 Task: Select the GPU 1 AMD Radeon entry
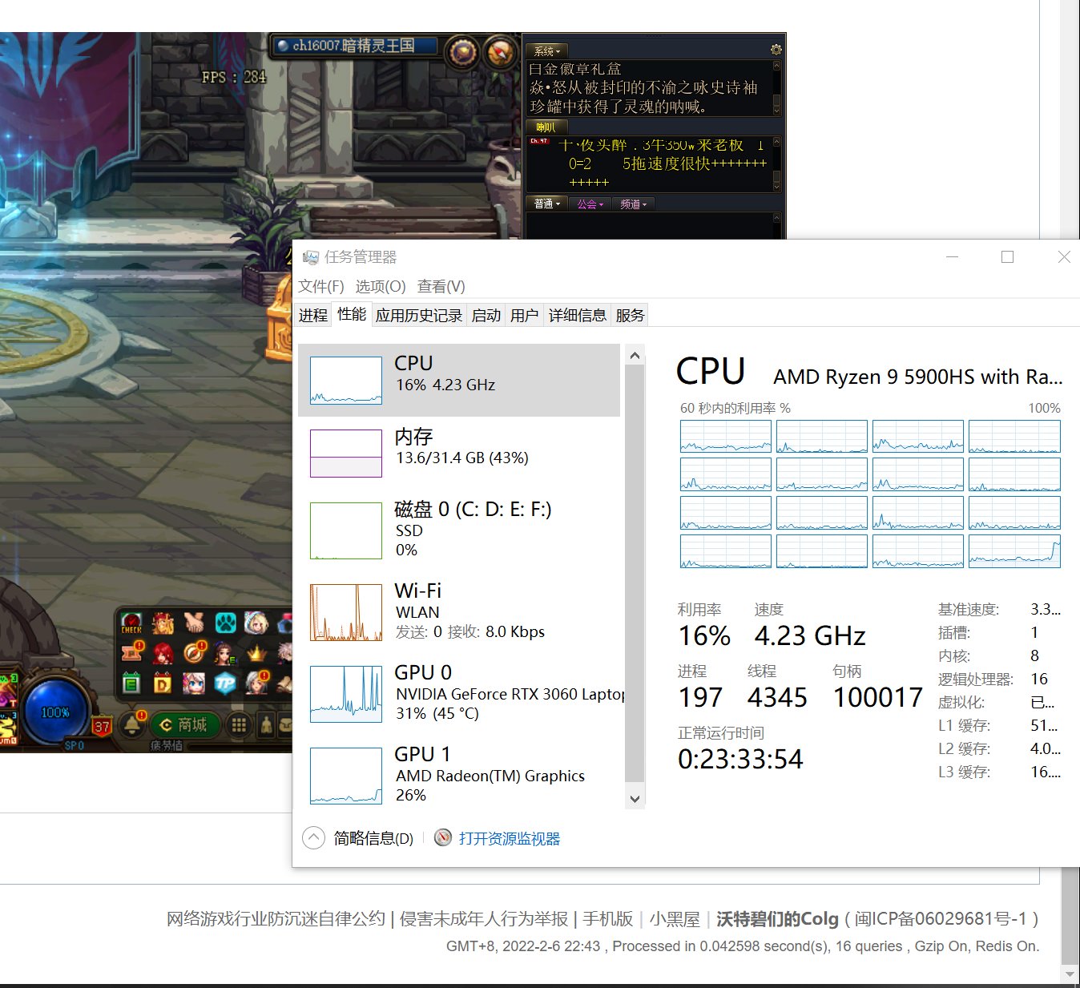(x=459, y=774)
